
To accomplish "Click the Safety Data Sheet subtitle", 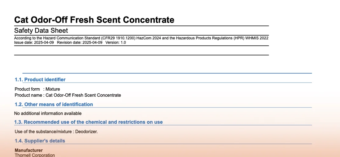I will 41,31.
